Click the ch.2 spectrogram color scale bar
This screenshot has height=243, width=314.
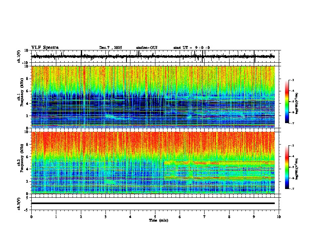[x=287, y=167]
